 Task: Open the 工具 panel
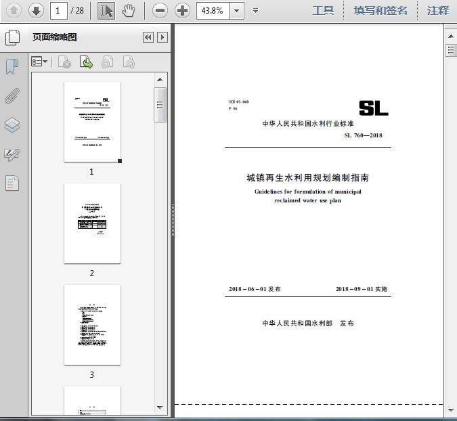pyautogui.click(x=323, y=10)
